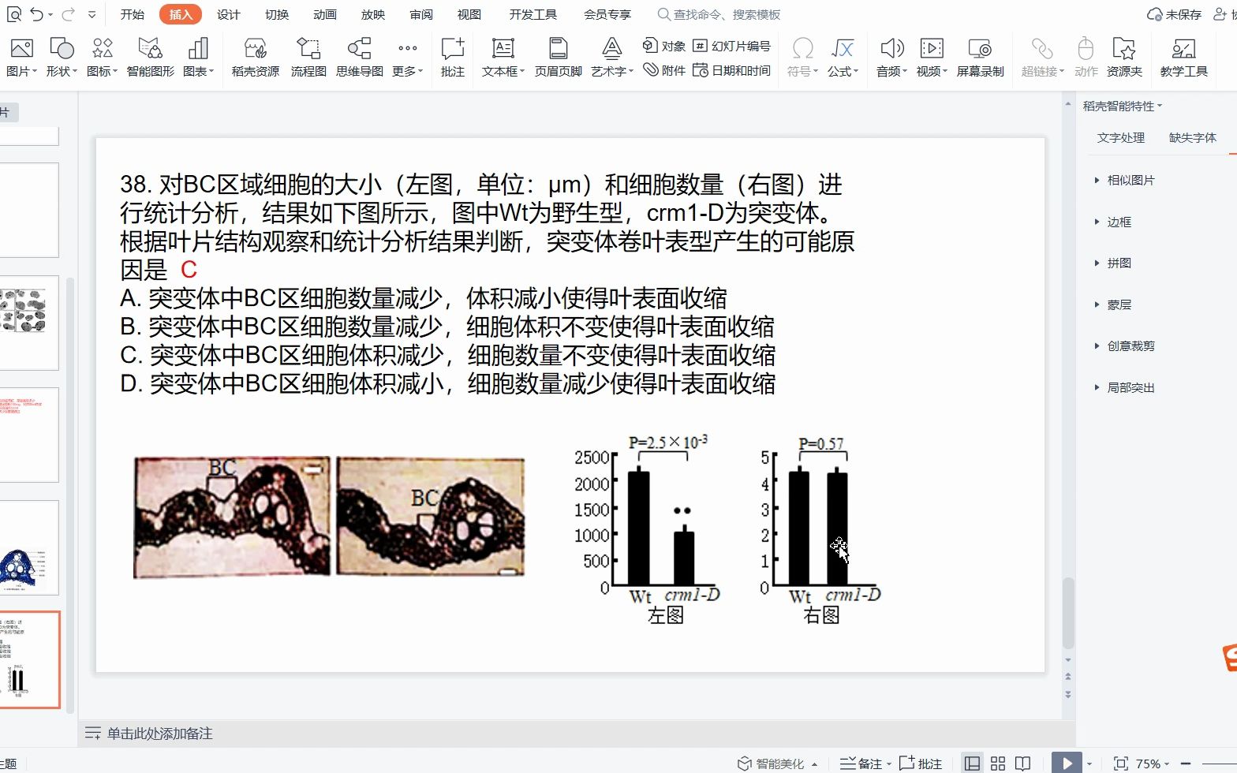This screenshot has width=1237, height=773.
Task: Insert a picture with the 图片 icon
Action: [21, 58]
